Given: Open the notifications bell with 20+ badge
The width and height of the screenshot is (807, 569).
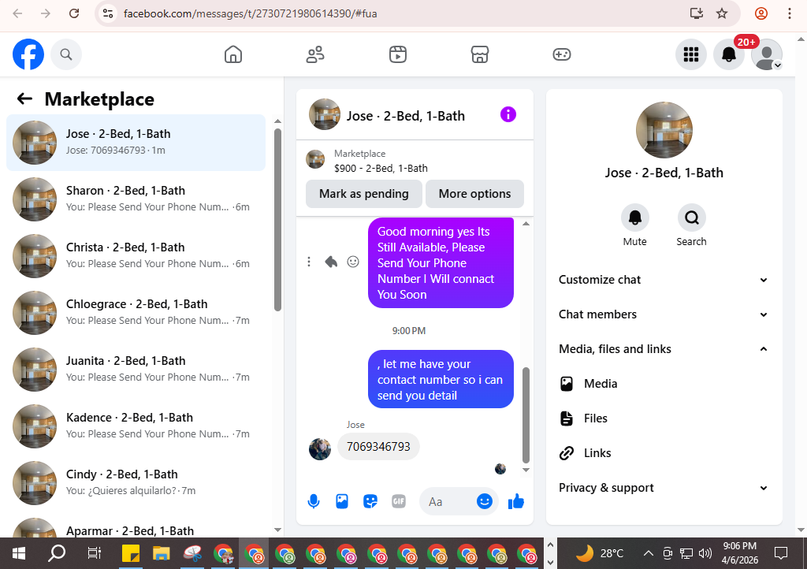Looking at the screenshot, I should [x=729, y=54].
